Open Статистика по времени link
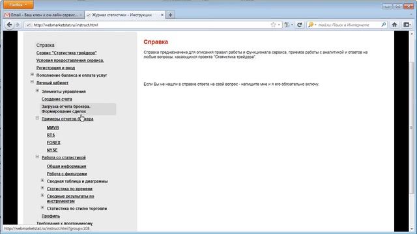The width and height of the screenshot is (417, 234). [x=70, y=188]
